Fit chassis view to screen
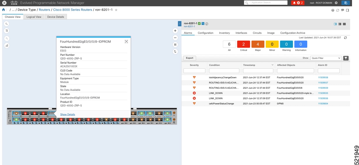This screenshot has height=165, width=359. tap(175, 45)
